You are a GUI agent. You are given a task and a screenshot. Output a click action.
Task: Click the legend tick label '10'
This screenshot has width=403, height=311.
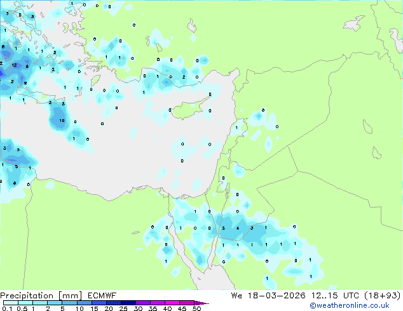coord(79,308)
